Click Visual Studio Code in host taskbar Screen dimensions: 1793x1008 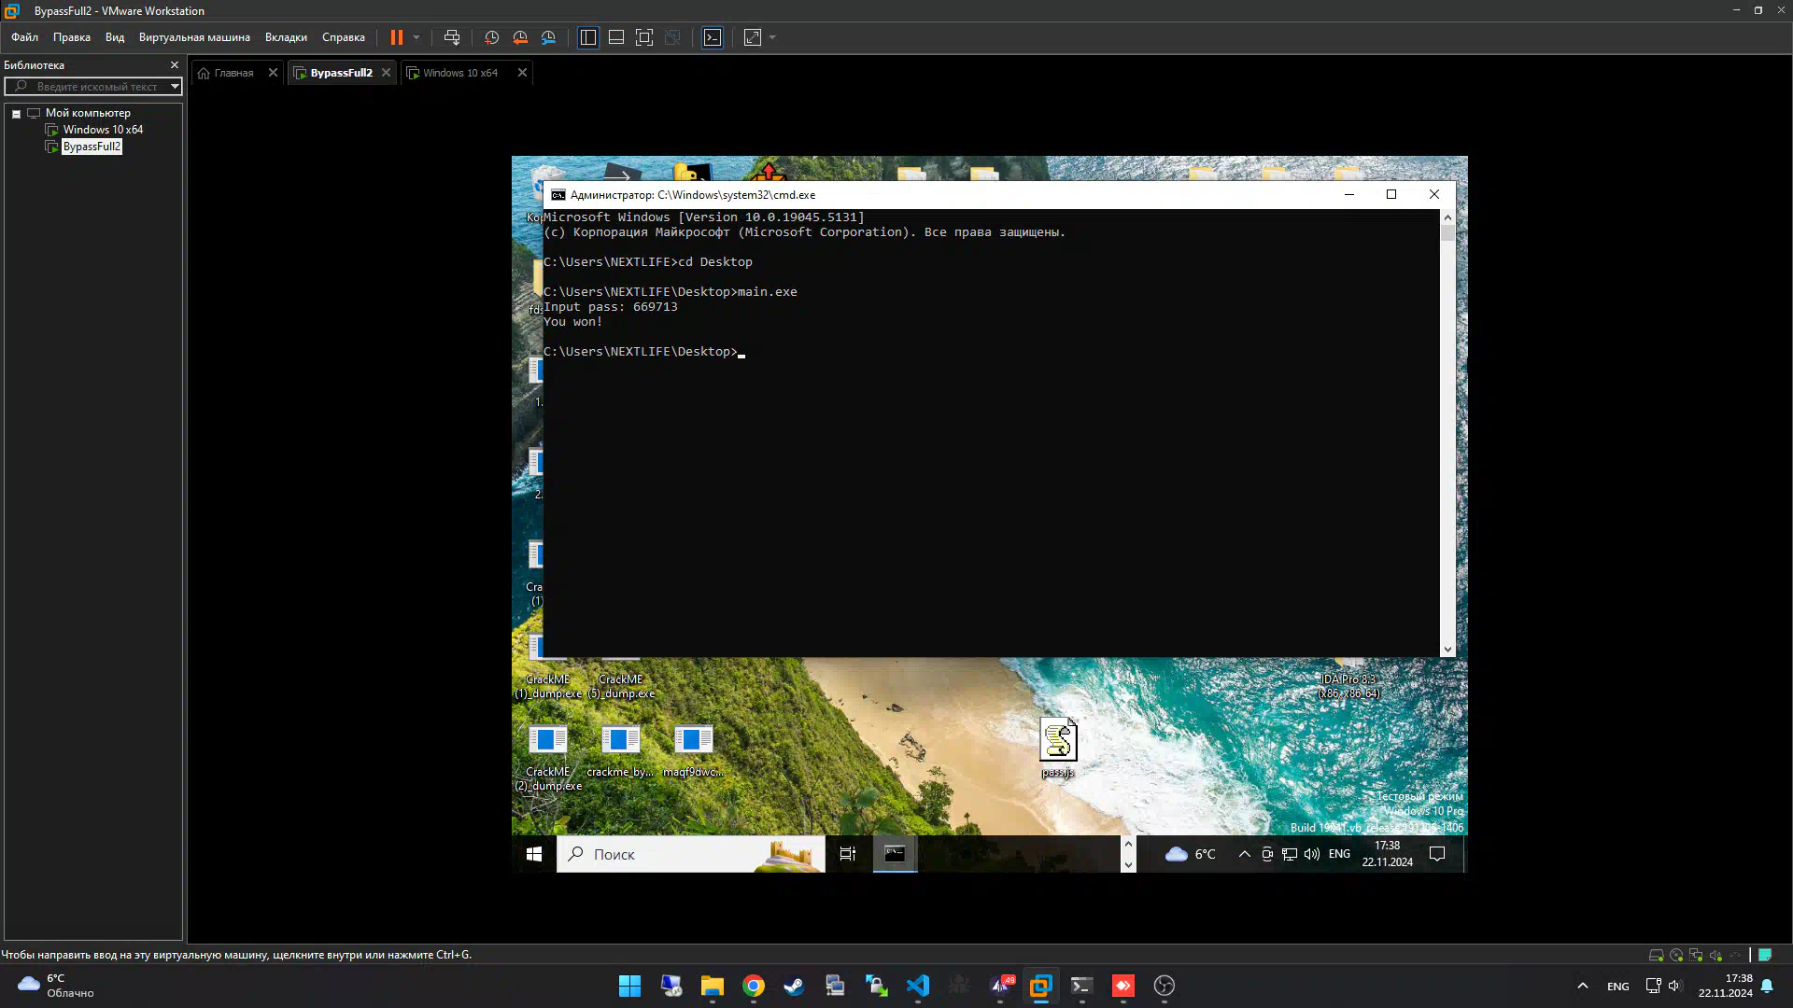(x=918, y=986)
